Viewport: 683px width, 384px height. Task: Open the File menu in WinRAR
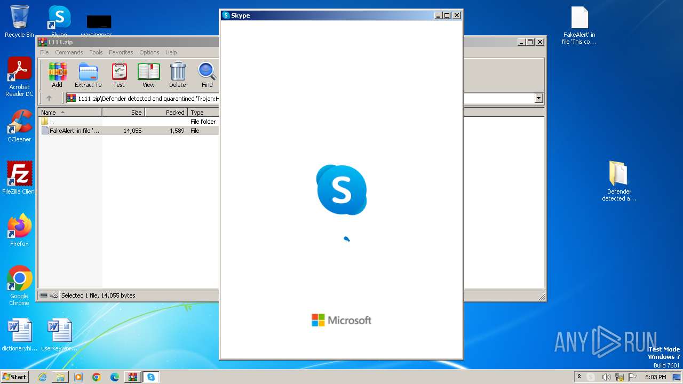[x=44, y=52]
